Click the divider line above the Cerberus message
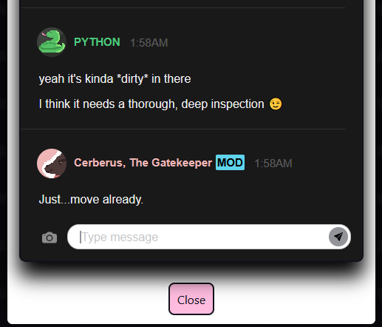This screenshot has width=382, height=327. tap(183, 129)
